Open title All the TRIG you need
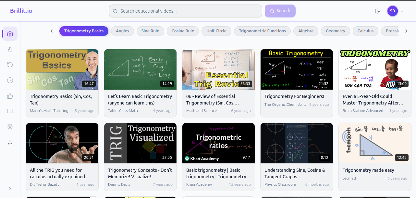 [57, 173]
